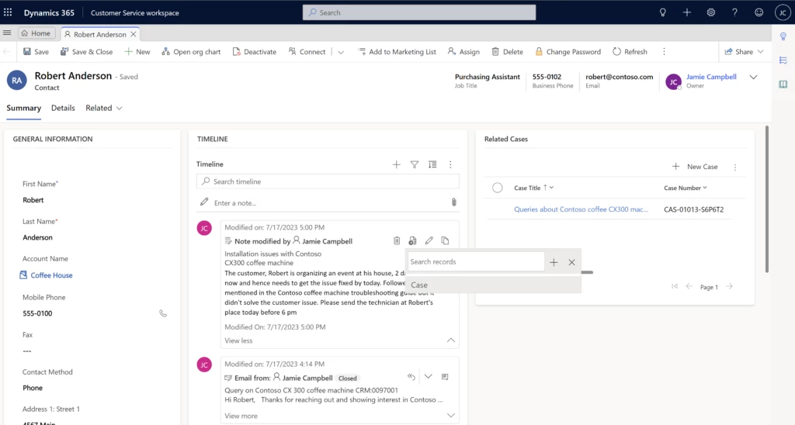Click the lightbulb assistant icon in header

pyautogui.click(x=663, y=13)
